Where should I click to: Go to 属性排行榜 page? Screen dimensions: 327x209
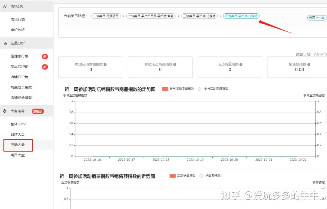tap(19, 56)
